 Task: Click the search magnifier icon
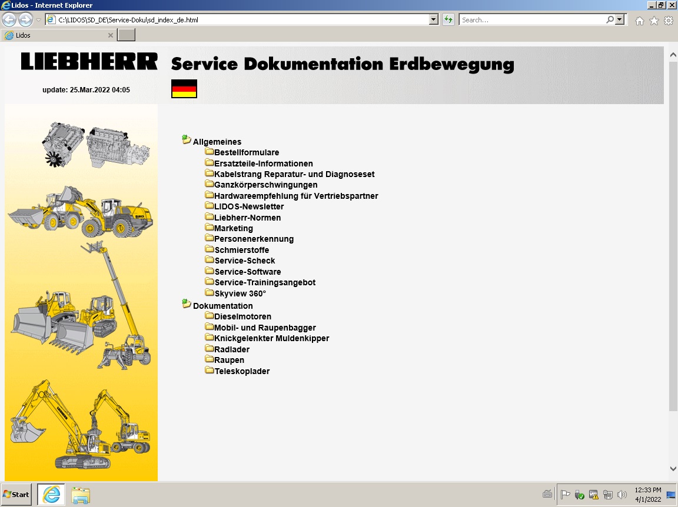(610, 20)
